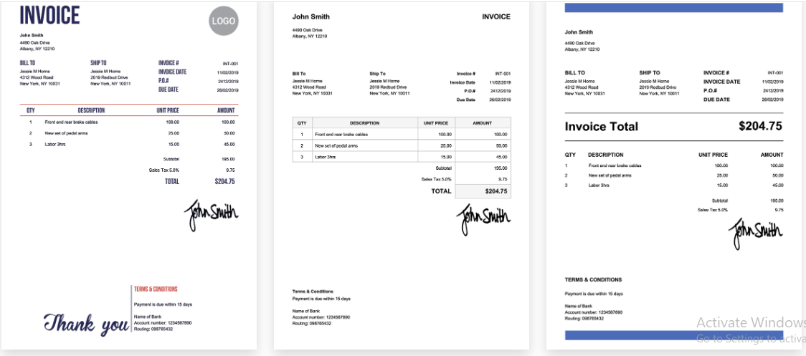This screenshot has height=356, width=806.
Task: Click the right-aligned INVOICE word on the middle template
Action: pyautogui.click(x=496, y=17)
